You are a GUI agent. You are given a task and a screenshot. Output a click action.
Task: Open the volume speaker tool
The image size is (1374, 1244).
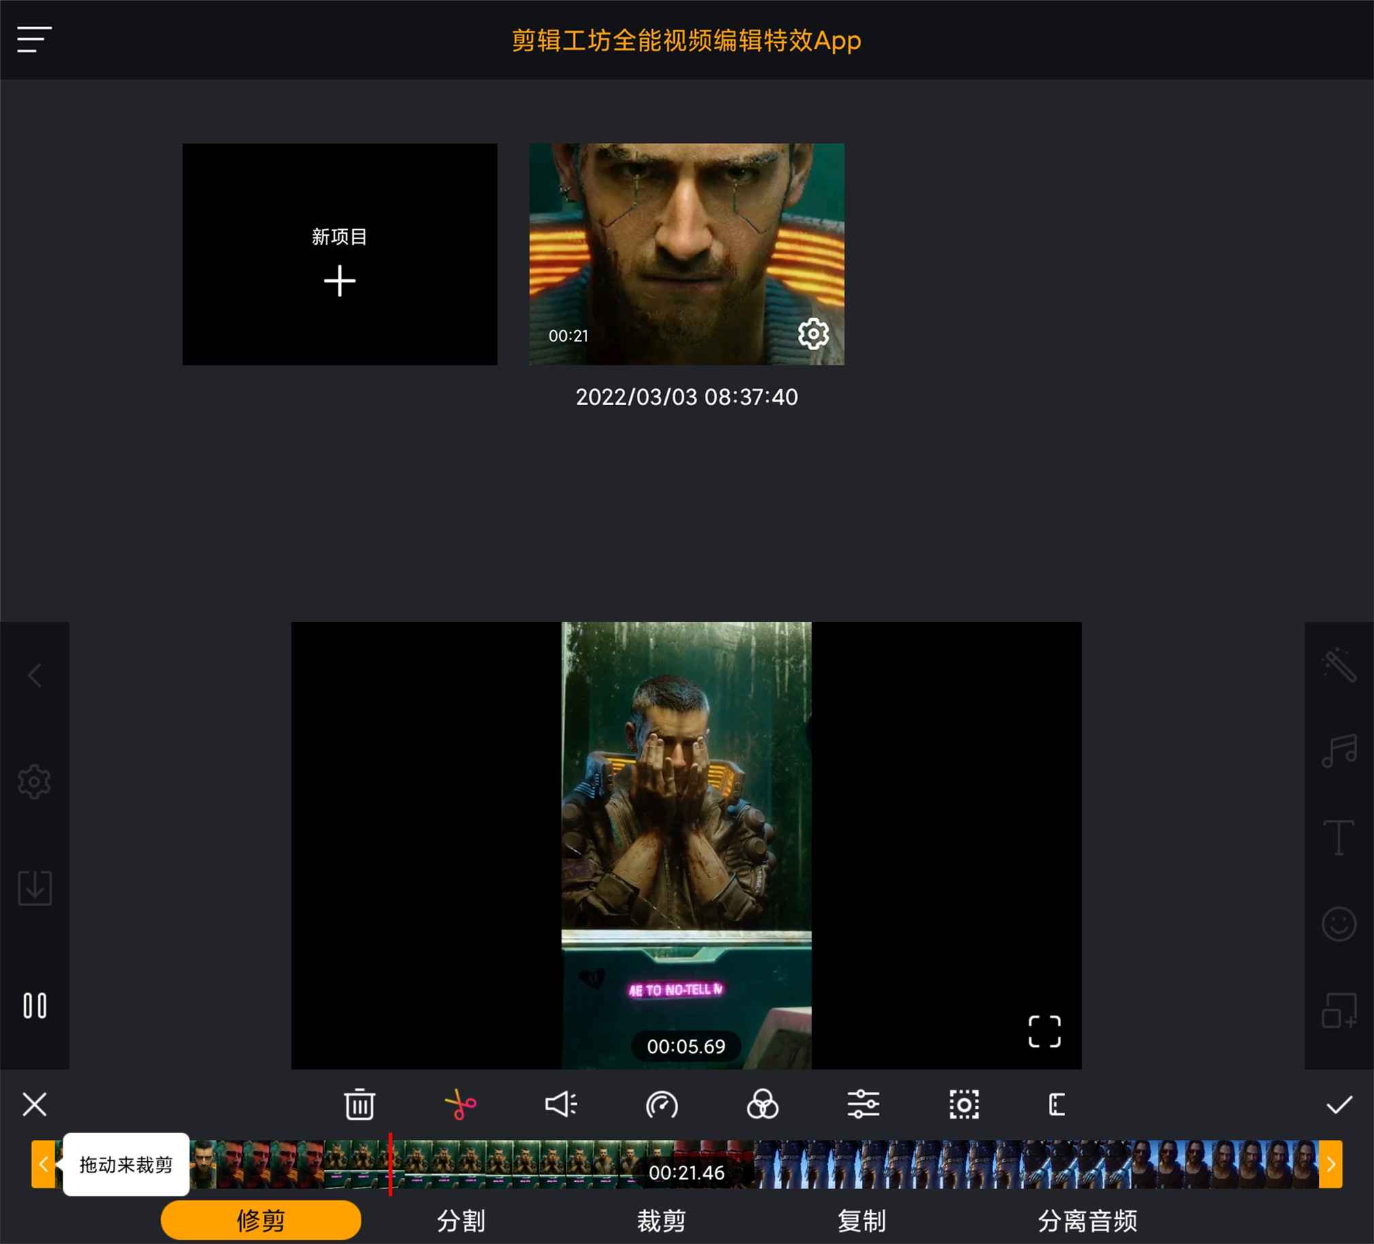click(x=561, y=1105)
